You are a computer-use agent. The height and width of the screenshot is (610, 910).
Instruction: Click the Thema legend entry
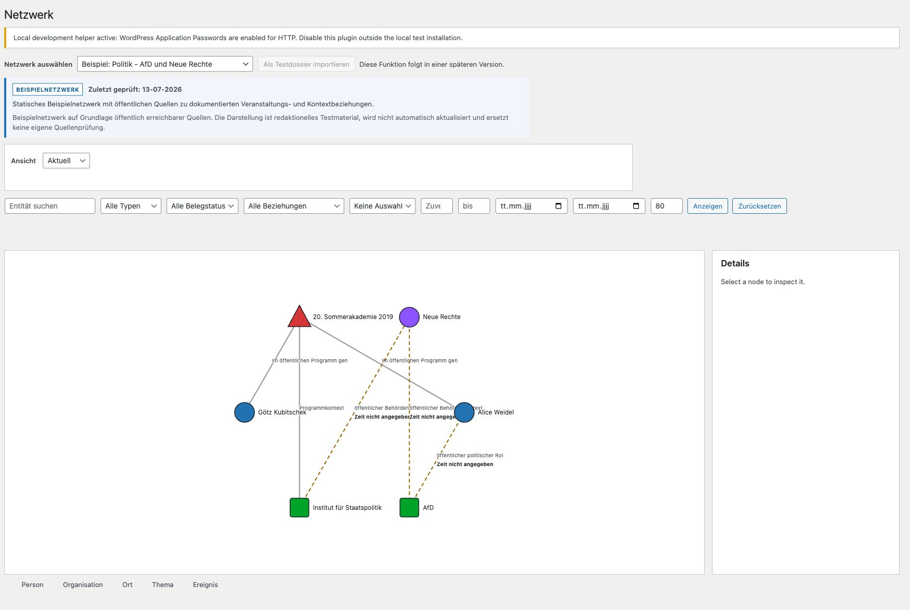coord(163,585)
